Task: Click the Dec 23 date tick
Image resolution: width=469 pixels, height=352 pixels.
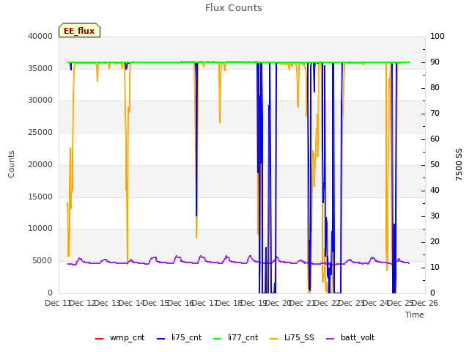Action: tap(352, 303)
